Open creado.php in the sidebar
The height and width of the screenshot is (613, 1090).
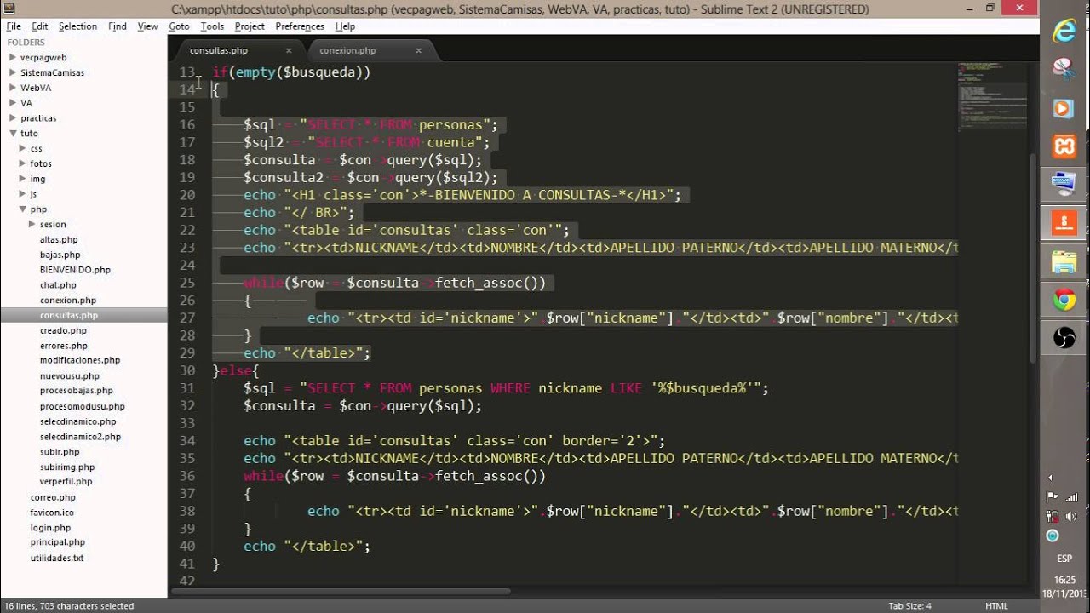tap(63, 330)
